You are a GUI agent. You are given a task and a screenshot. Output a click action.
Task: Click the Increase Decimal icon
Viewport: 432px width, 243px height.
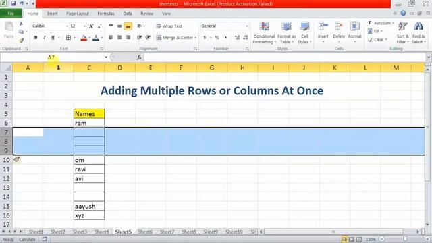point(237,38)
